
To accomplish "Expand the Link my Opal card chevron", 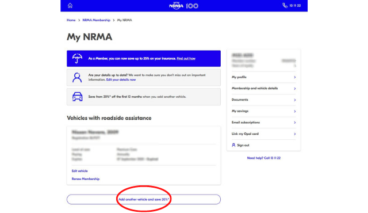I will click(295, 134).
